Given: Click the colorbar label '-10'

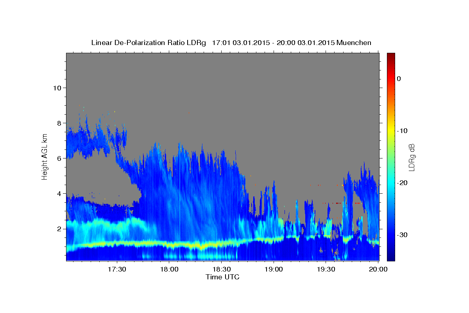Looking at the screenshot, I should tap(403, 131).
